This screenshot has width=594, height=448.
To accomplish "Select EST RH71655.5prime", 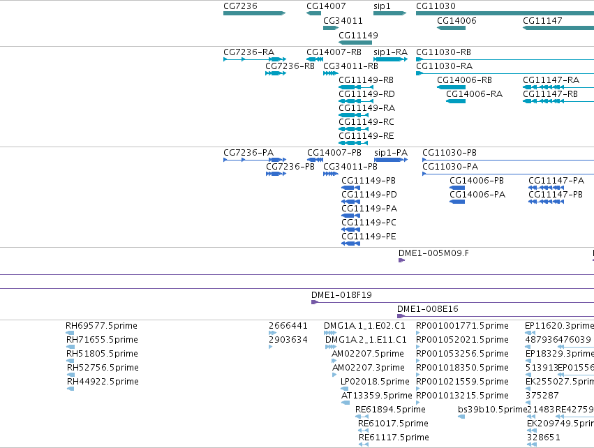I will pos(70,347).
